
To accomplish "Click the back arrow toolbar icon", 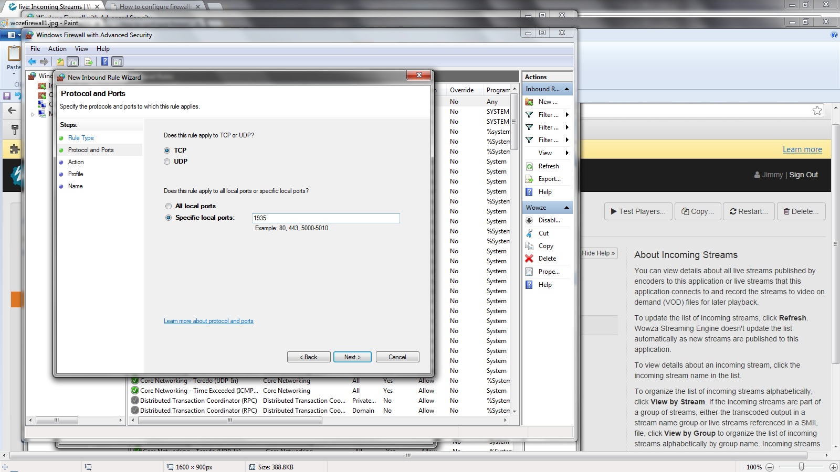I will [32, 62].
